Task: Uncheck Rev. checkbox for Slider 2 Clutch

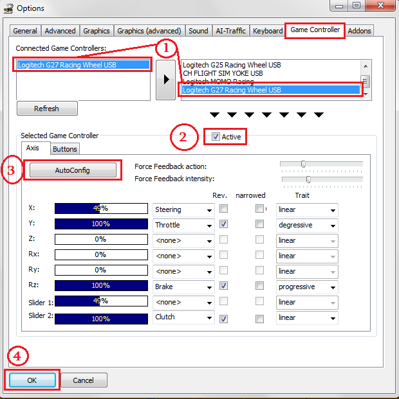Action: pos(223,319)
